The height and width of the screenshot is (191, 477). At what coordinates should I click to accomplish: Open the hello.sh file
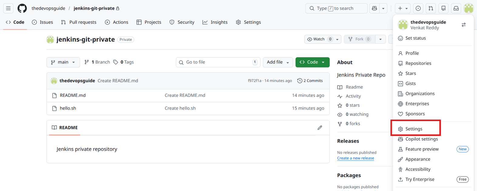click(68, 108)
